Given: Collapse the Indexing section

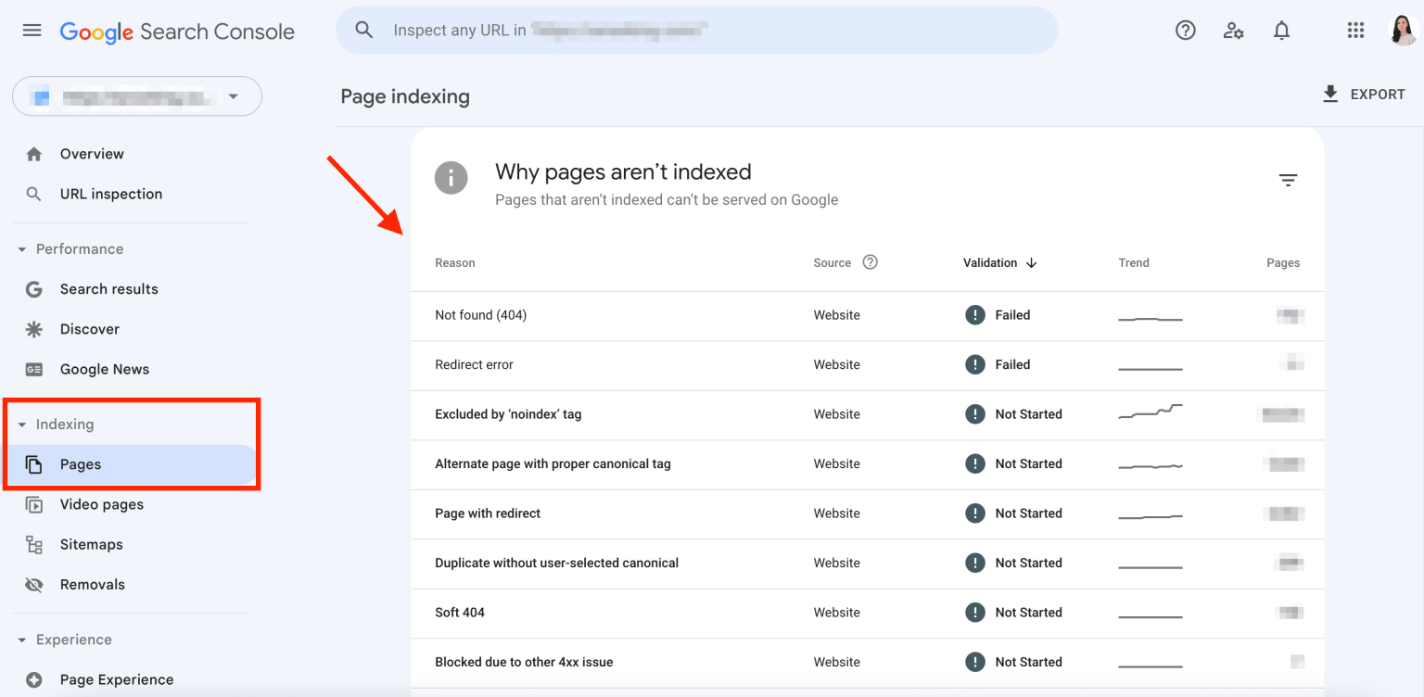Looking at the screenshot, I should [x=22, y=425].
